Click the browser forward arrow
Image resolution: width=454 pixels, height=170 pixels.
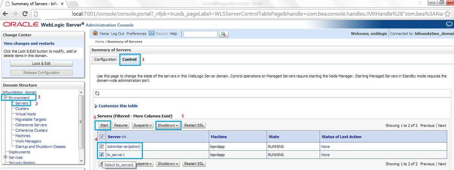pyautogui.click(x=15, y=13)
